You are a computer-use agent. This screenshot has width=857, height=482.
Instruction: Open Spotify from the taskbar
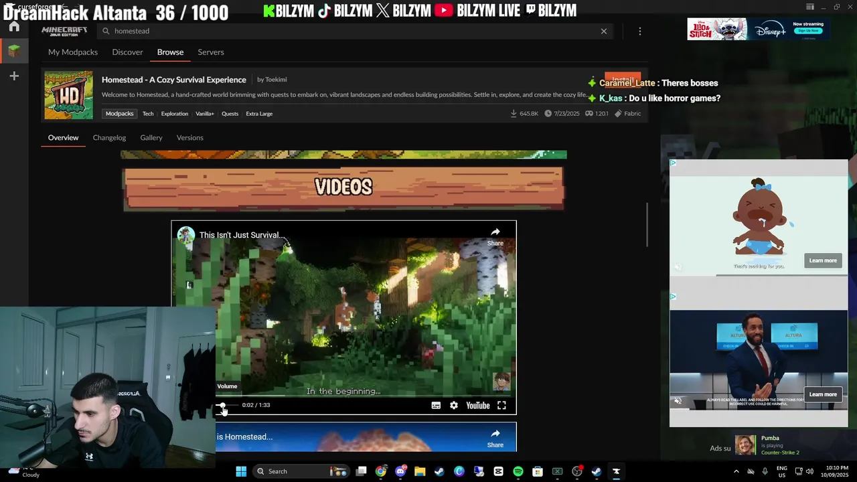pyautogui.click(x=518, y=471)
